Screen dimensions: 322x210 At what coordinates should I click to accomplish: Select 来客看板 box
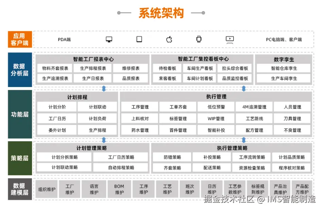point(167,78)
